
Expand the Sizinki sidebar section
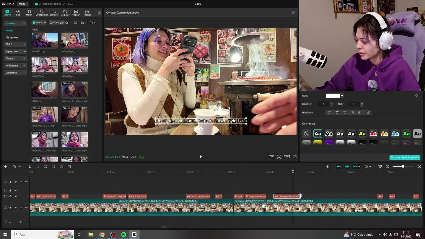tap(15, 44)
